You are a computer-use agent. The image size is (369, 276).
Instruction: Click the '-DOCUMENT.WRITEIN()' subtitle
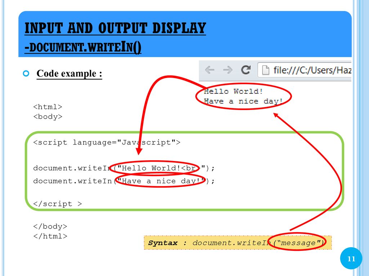83,47
